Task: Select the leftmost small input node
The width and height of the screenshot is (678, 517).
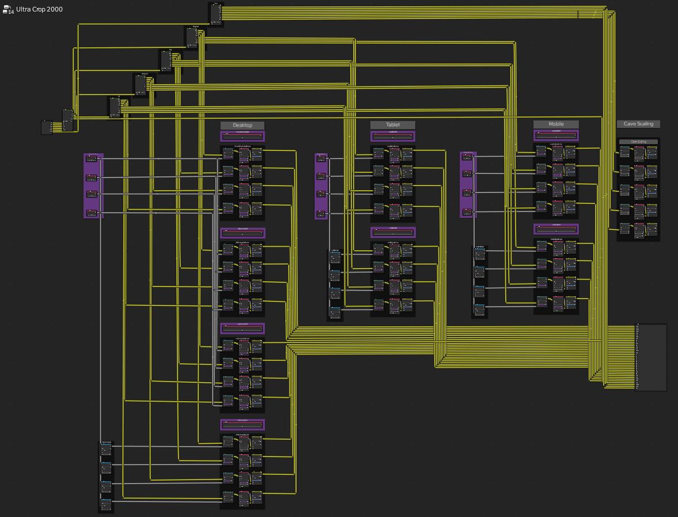Action: click(x=47, y=127)
